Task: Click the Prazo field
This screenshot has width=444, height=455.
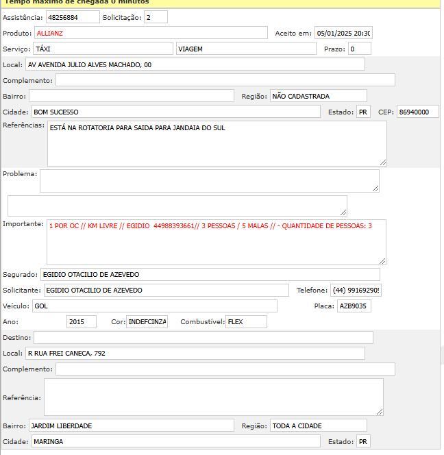Action: click(x=359, y=49)
